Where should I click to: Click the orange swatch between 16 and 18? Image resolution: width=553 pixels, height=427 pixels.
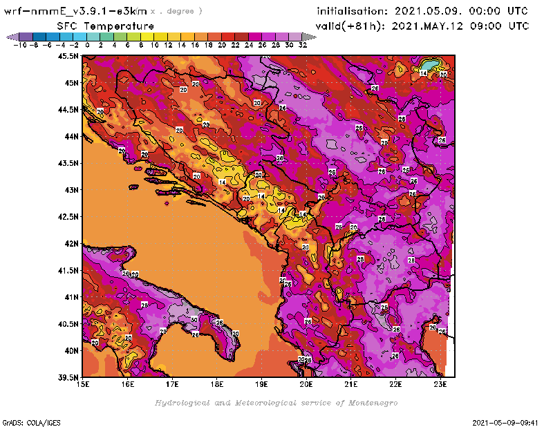[x=200, y=37]
